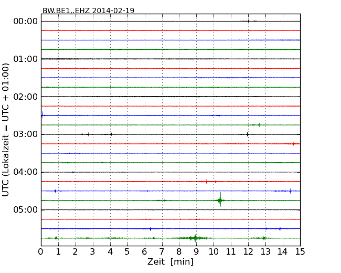This screenshot has width=341, height=273.
Task: Click the 'Zeit [min]' x-axis label
Action: [170, 262]
